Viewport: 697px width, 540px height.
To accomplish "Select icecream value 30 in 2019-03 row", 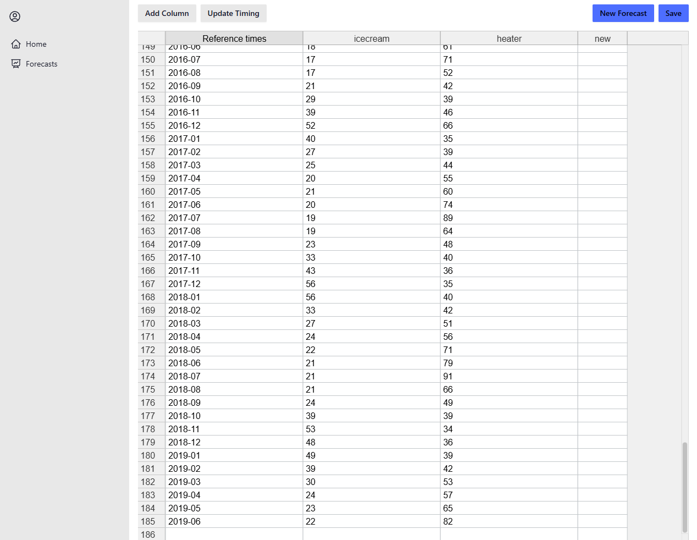I will coord(372,482).
